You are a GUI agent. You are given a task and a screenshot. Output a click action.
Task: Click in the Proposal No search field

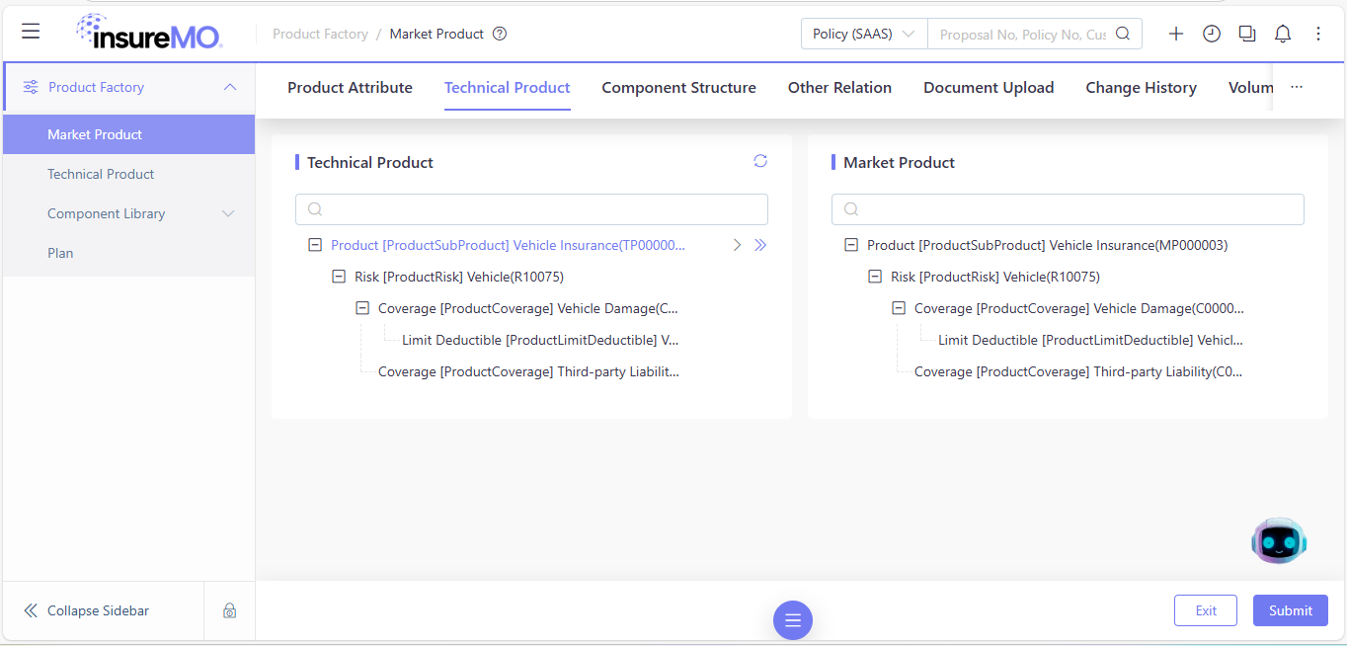tap(1022, 34)
